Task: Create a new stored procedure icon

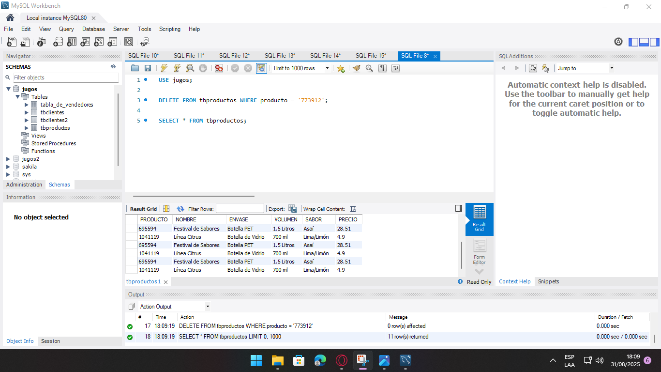Action: 99,42
